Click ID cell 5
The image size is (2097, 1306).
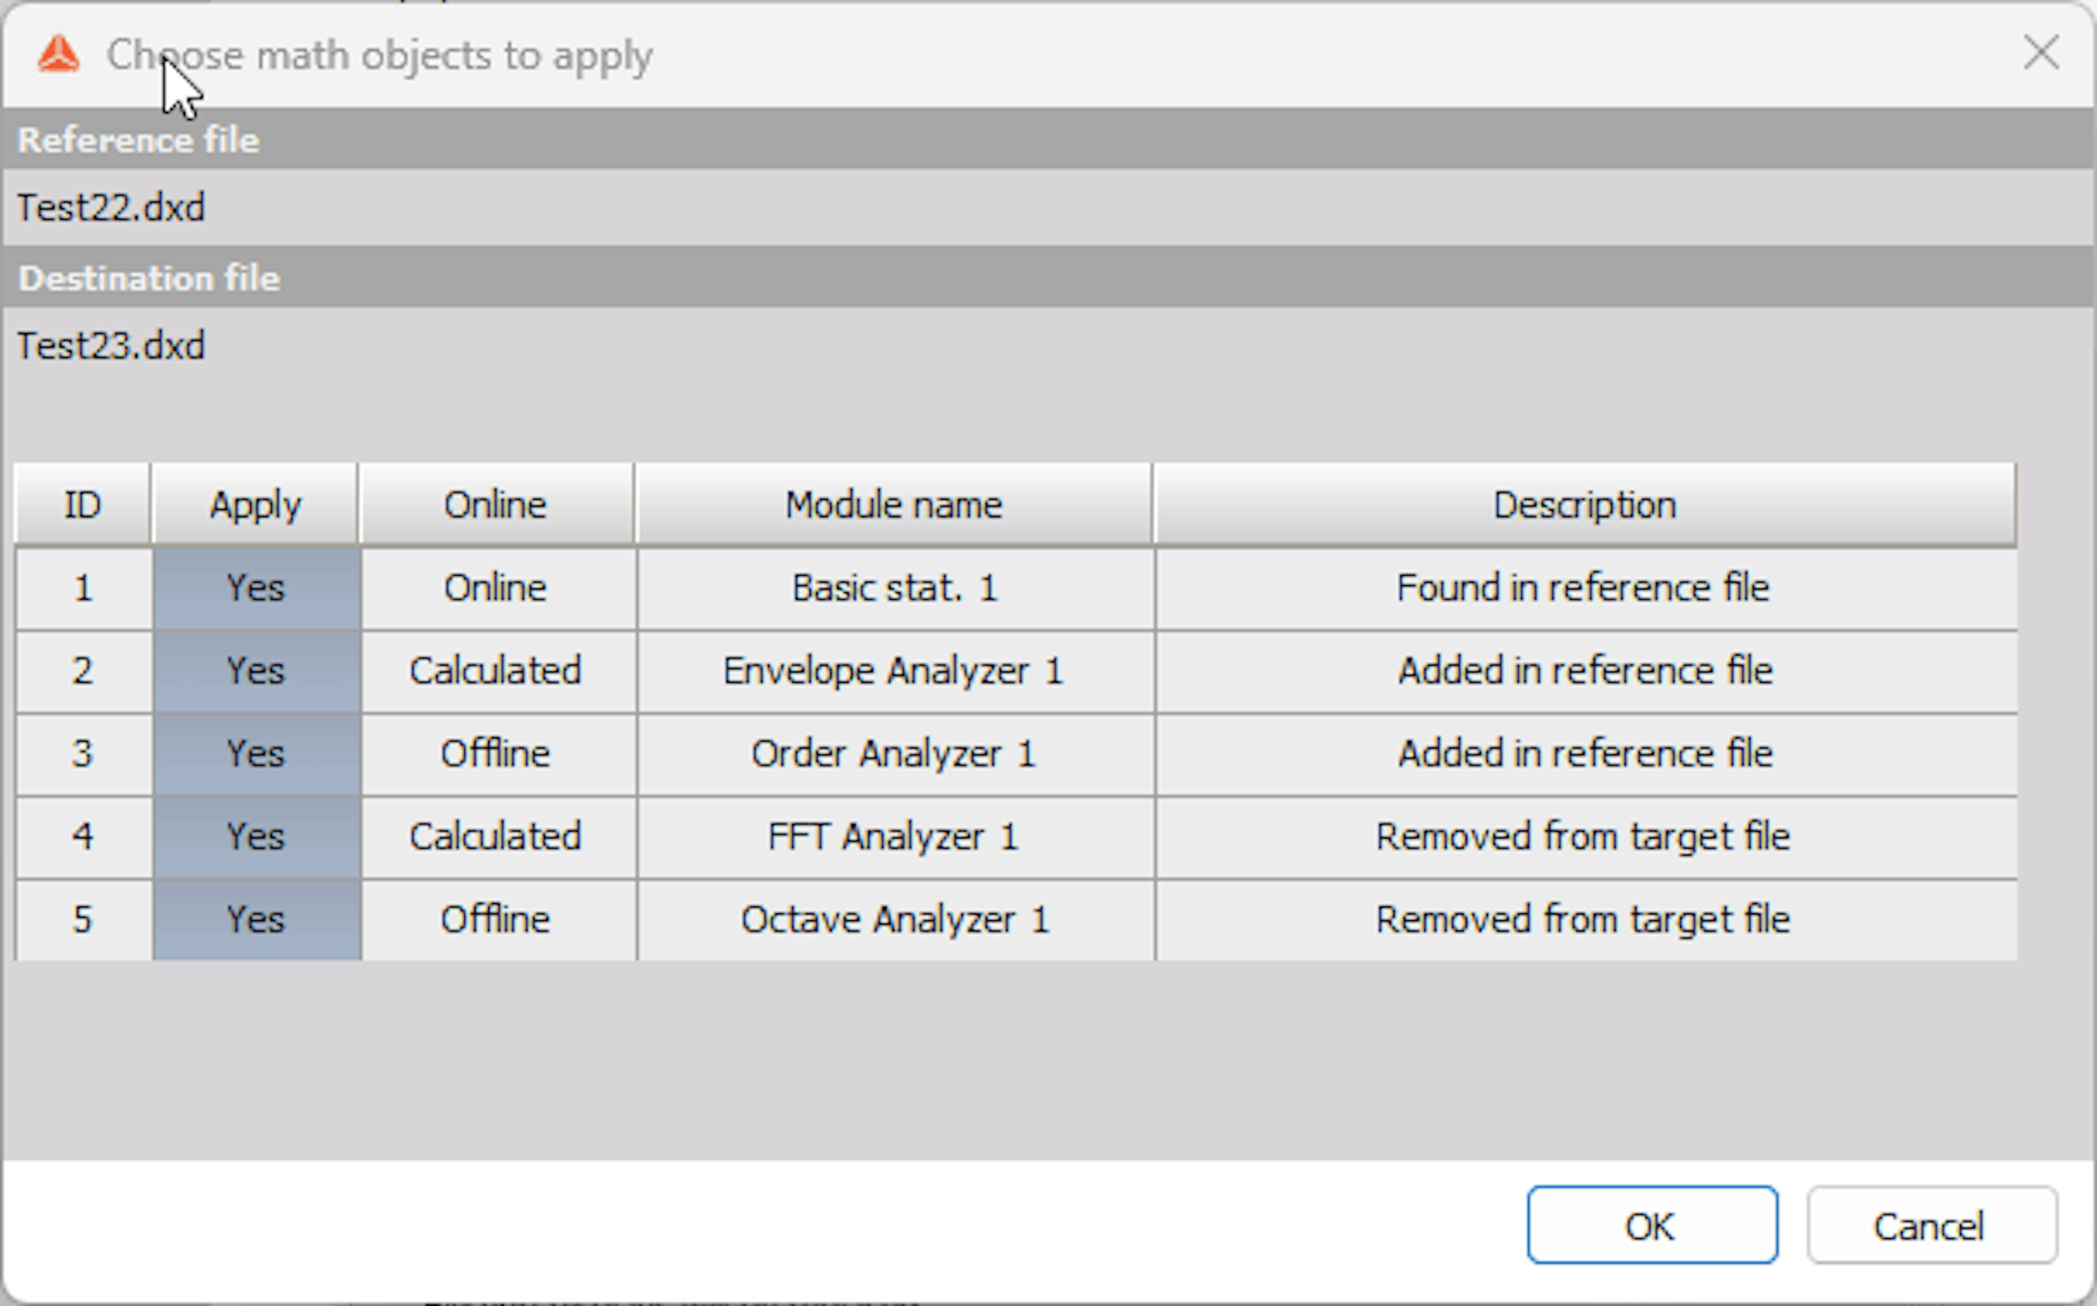84,921
